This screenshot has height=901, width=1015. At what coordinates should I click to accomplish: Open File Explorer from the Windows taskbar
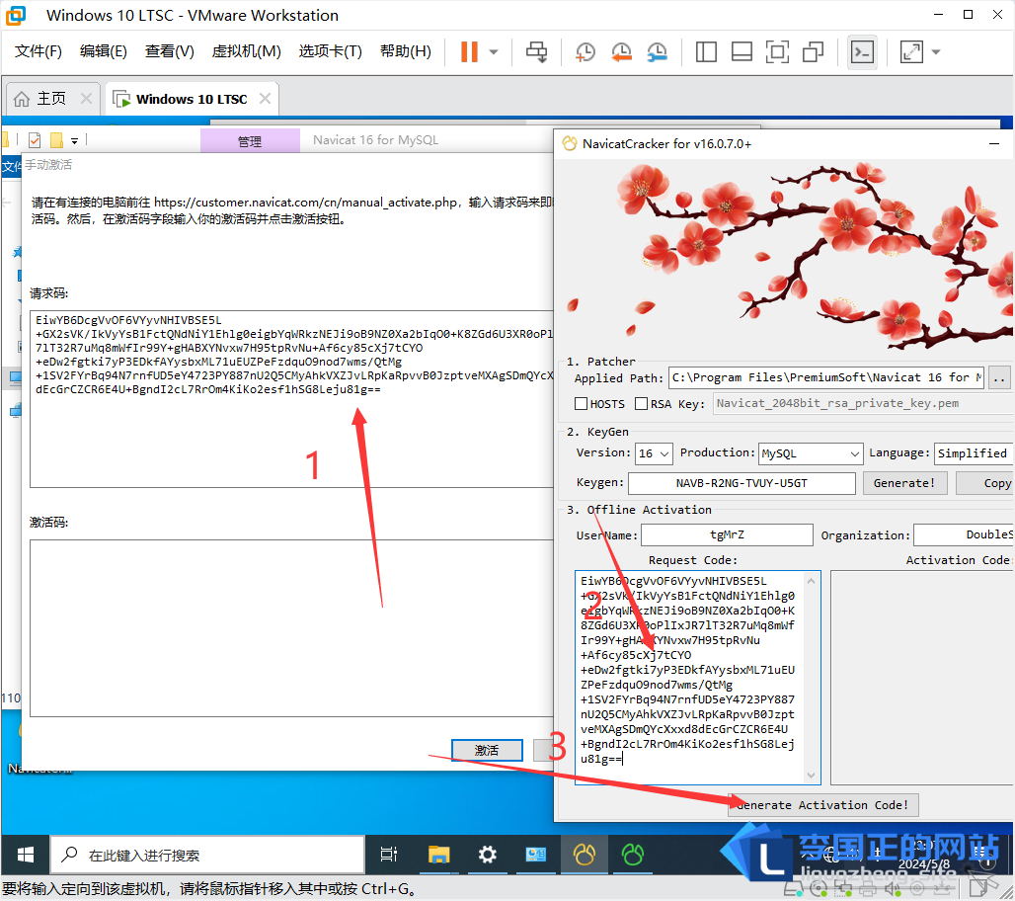pos(438,855)
